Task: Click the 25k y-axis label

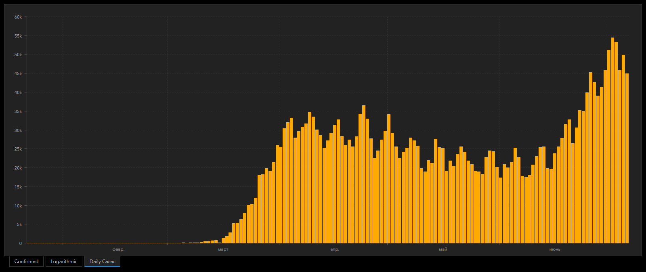Action: pyautogui.click(x=18, y=149)
